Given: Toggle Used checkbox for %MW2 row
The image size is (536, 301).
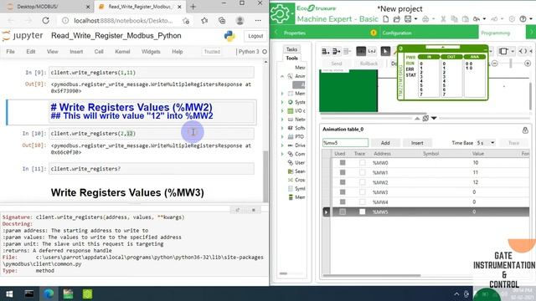Looking at the screenshot, I should [x=343, y=182].
